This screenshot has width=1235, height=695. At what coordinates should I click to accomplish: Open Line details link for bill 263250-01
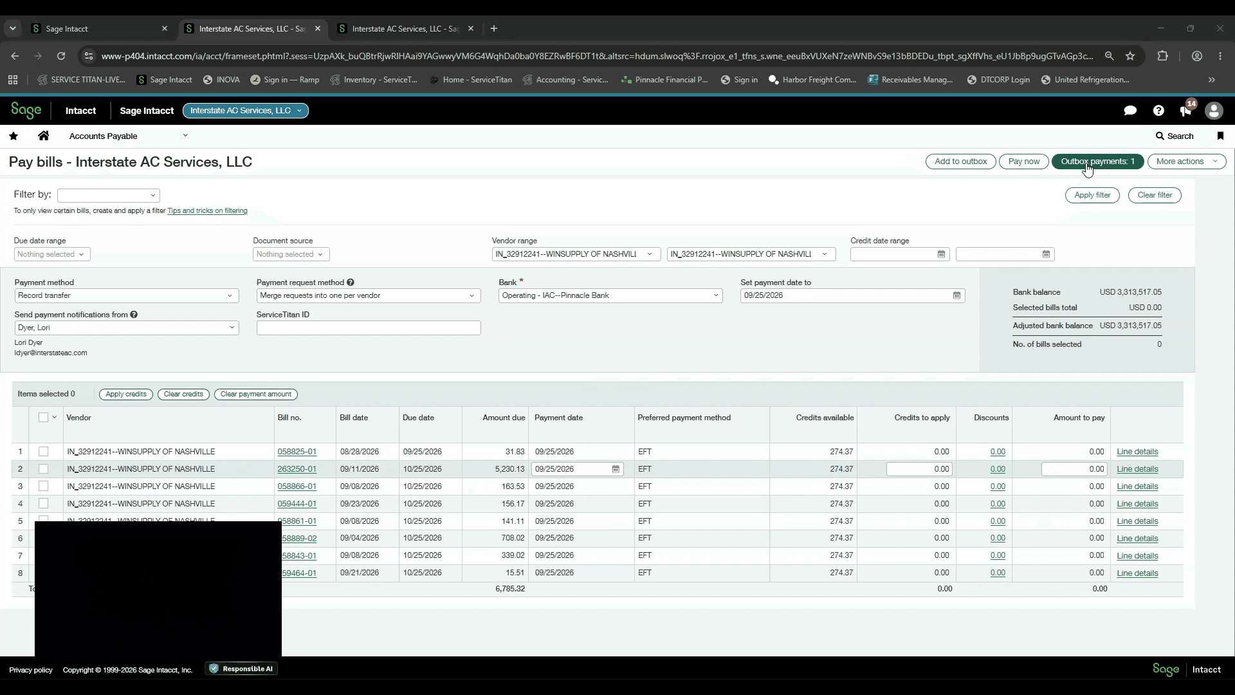[1137, 469]
